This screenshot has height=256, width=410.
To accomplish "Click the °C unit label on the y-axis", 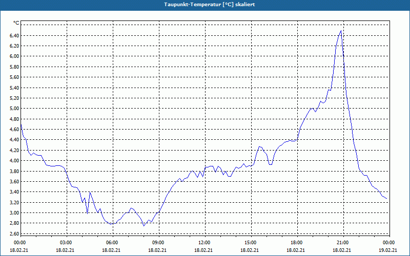I will 16,23.
